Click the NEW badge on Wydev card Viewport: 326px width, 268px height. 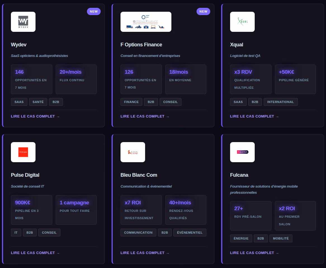94,11
